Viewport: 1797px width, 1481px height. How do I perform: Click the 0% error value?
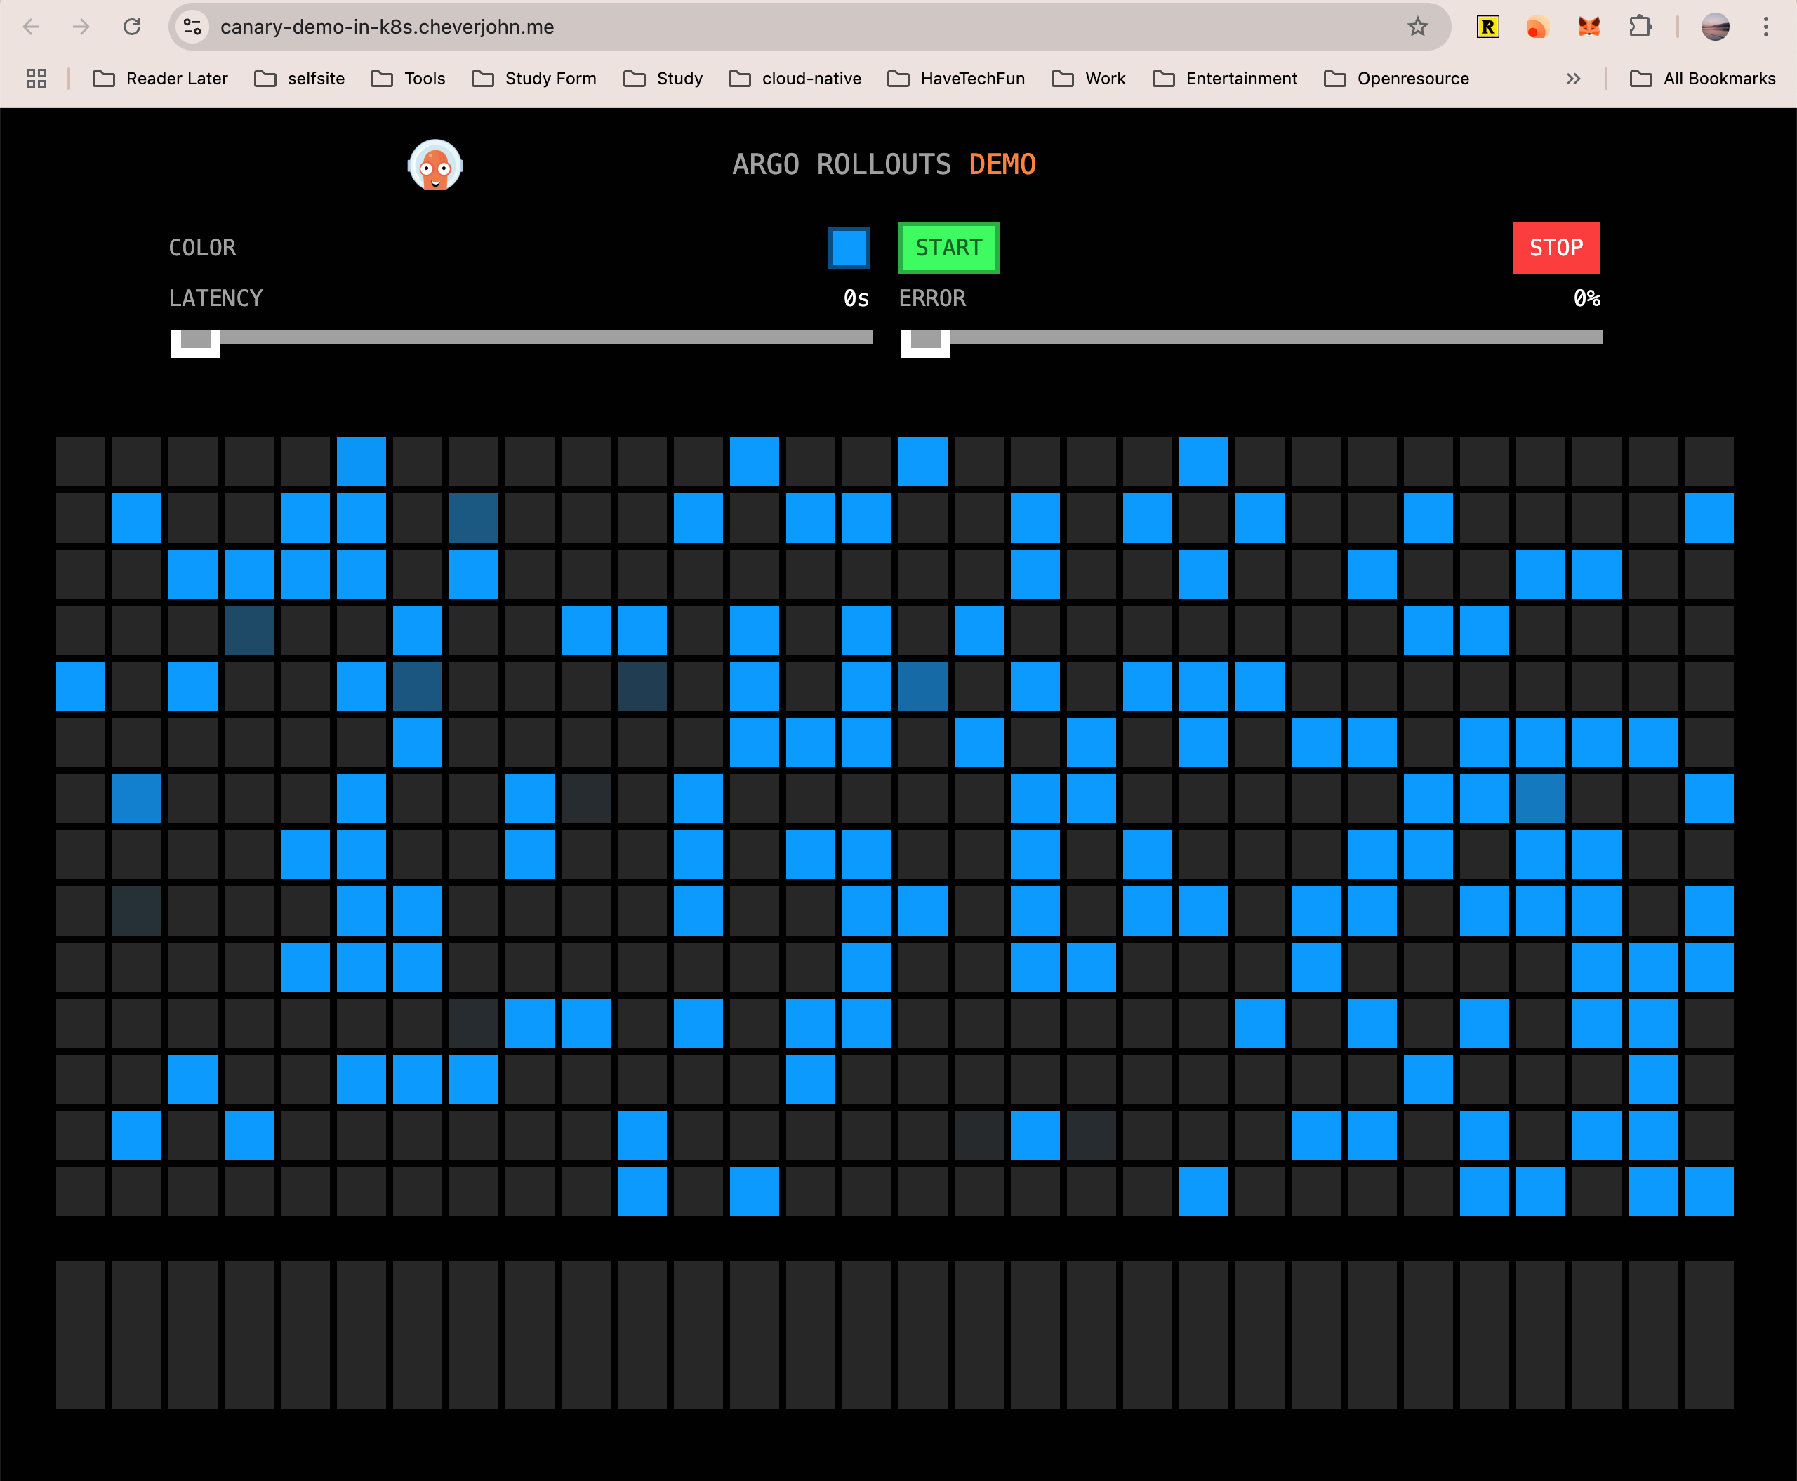pyautogui.click(x=1587, y=298)
